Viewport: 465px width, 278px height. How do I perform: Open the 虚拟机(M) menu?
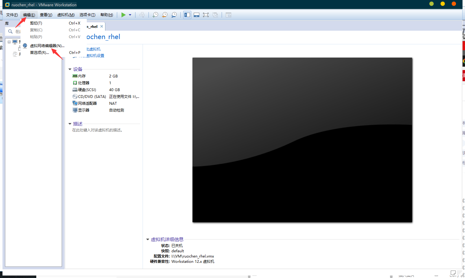pyautogui.click(x=66, y=15)
